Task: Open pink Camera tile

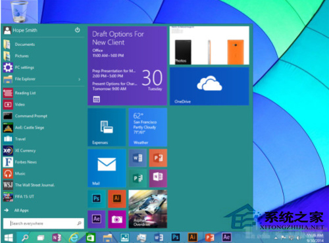Action: (x=117, y=219)
